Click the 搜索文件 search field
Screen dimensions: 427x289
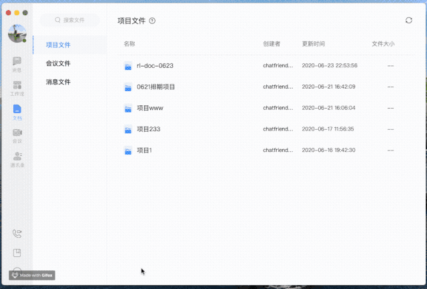[x=70, y=21]
